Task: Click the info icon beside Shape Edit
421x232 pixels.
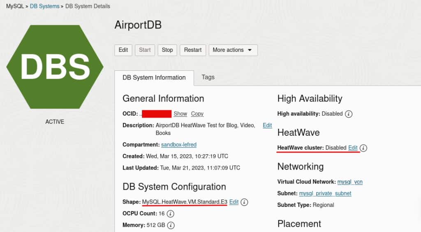Action: pyautogui.click(x=244, y=202)
